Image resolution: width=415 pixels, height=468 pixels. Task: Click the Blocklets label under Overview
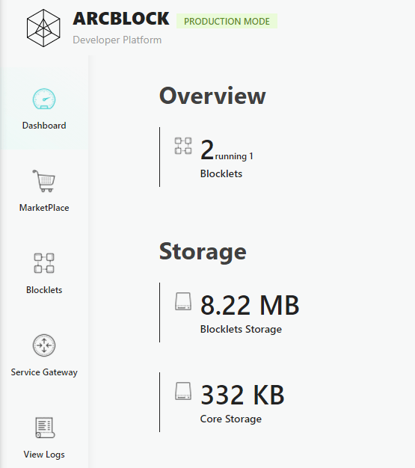pos(221,173)
